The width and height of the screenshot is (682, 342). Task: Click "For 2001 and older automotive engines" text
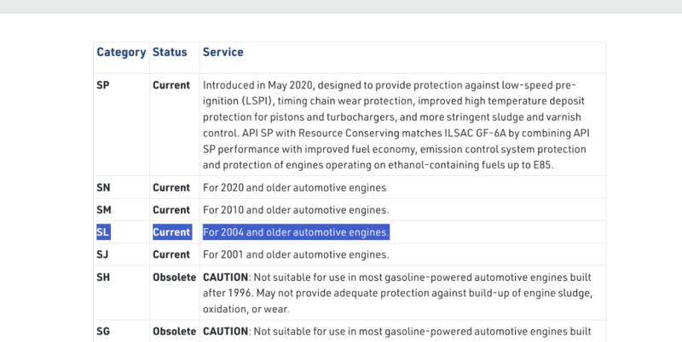click(296, 254)
